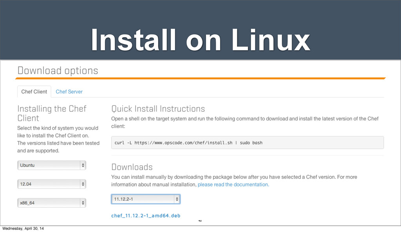Image resolution: width=401 pixels, height=232 pixels.
Task: Click the slide page number at the bottom
Action: 200,221
